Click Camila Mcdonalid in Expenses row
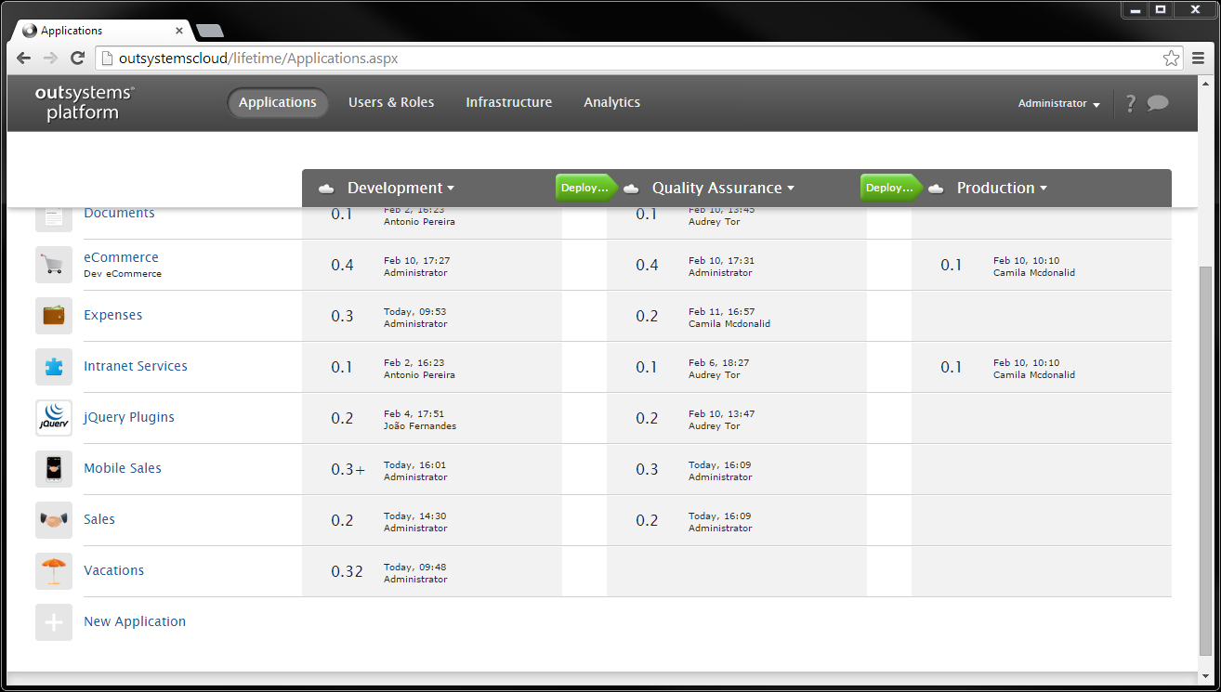 coord(729,324)
